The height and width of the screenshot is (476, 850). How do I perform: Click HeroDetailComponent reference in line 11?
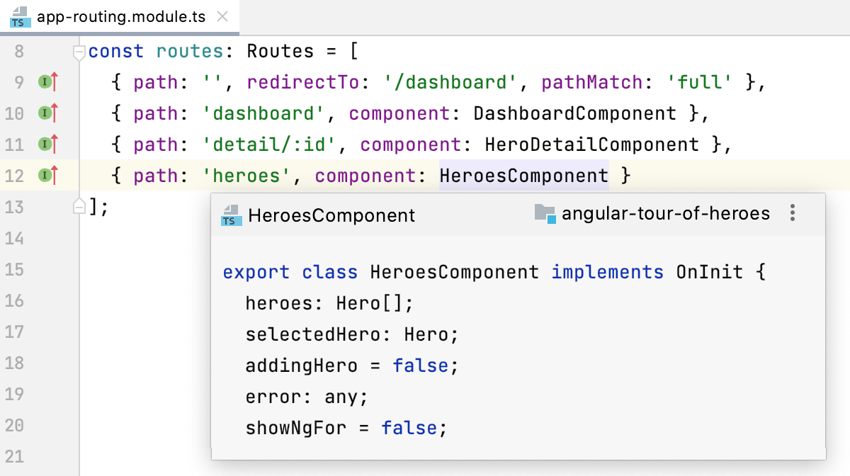click(591, 144)
